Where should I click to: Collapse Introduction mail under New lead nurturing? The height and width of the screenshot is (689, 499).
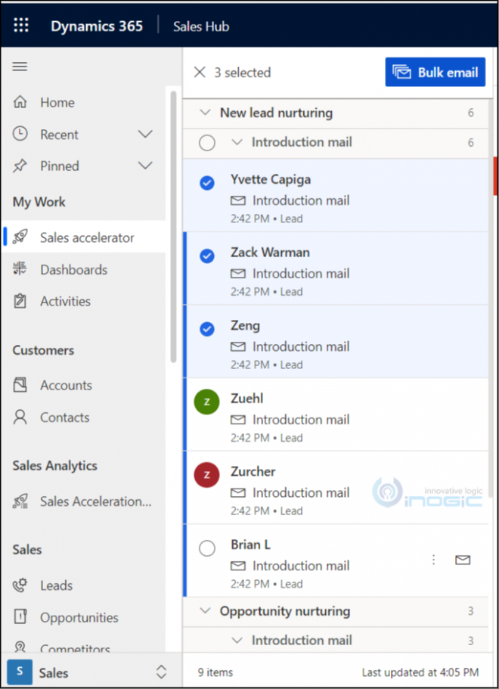(x=237, y=142)
